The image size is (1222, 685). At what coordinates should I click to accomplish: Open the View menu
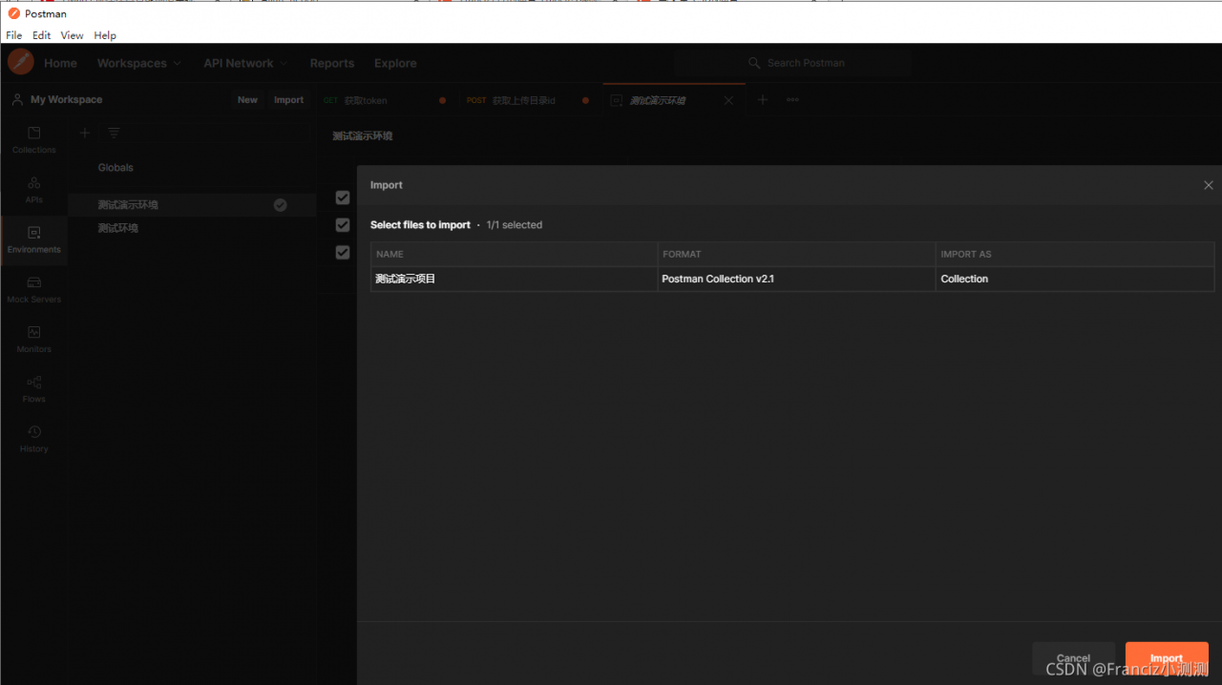(x=73, y=35)
